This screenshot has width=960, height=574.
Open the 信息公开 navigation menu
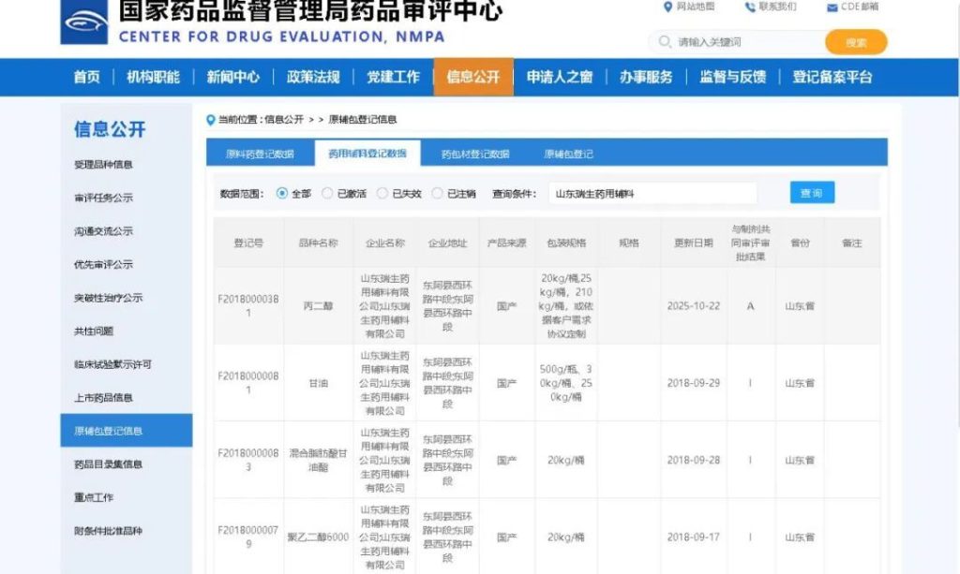coord(473,78)
